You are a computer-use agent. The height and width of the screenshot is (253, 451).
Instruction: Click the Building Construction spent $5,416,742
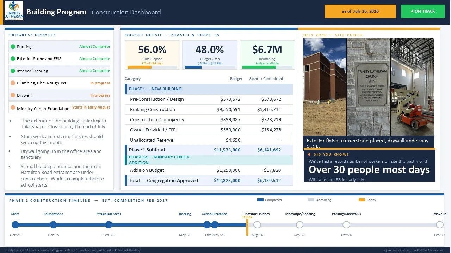pos(269,110)
